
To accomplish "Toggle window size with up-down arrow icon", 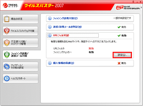I will pos(133,2).
